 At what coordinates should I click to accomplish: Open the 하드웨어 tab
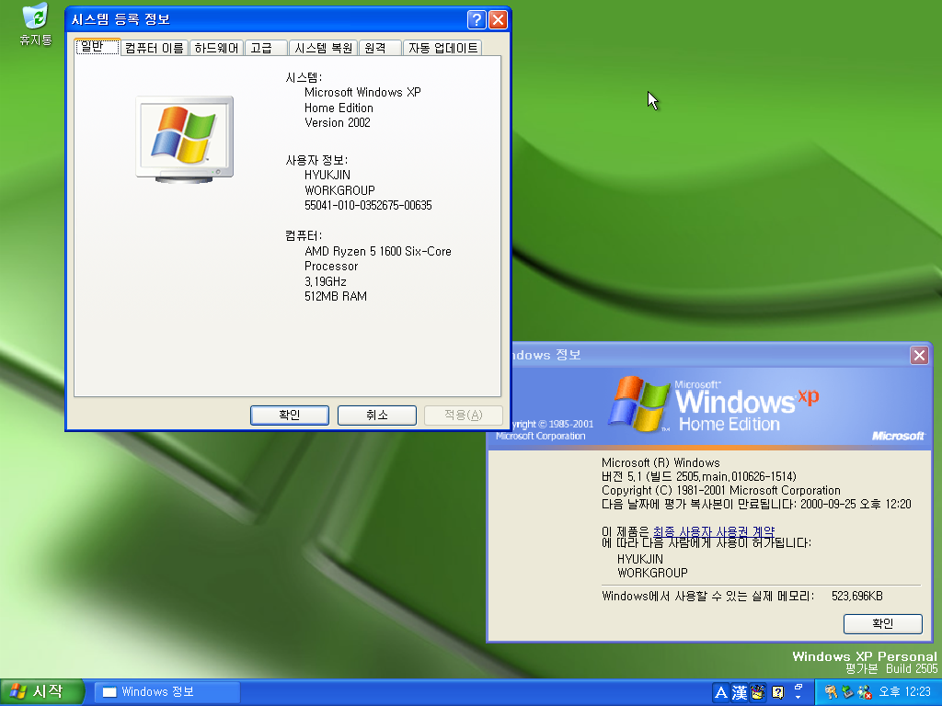216,48
